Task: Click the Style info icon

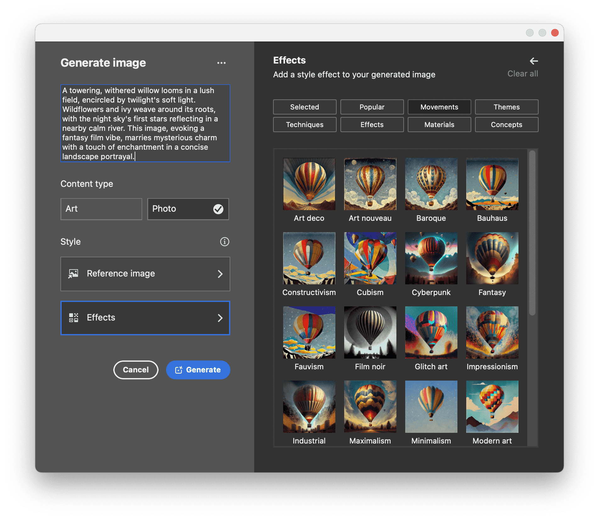Action: coord(224,242)
